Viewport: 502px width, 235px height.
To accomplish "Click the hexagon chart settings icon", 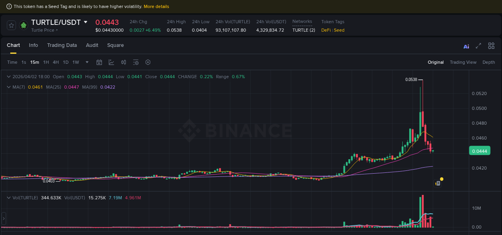I will 148,62.
